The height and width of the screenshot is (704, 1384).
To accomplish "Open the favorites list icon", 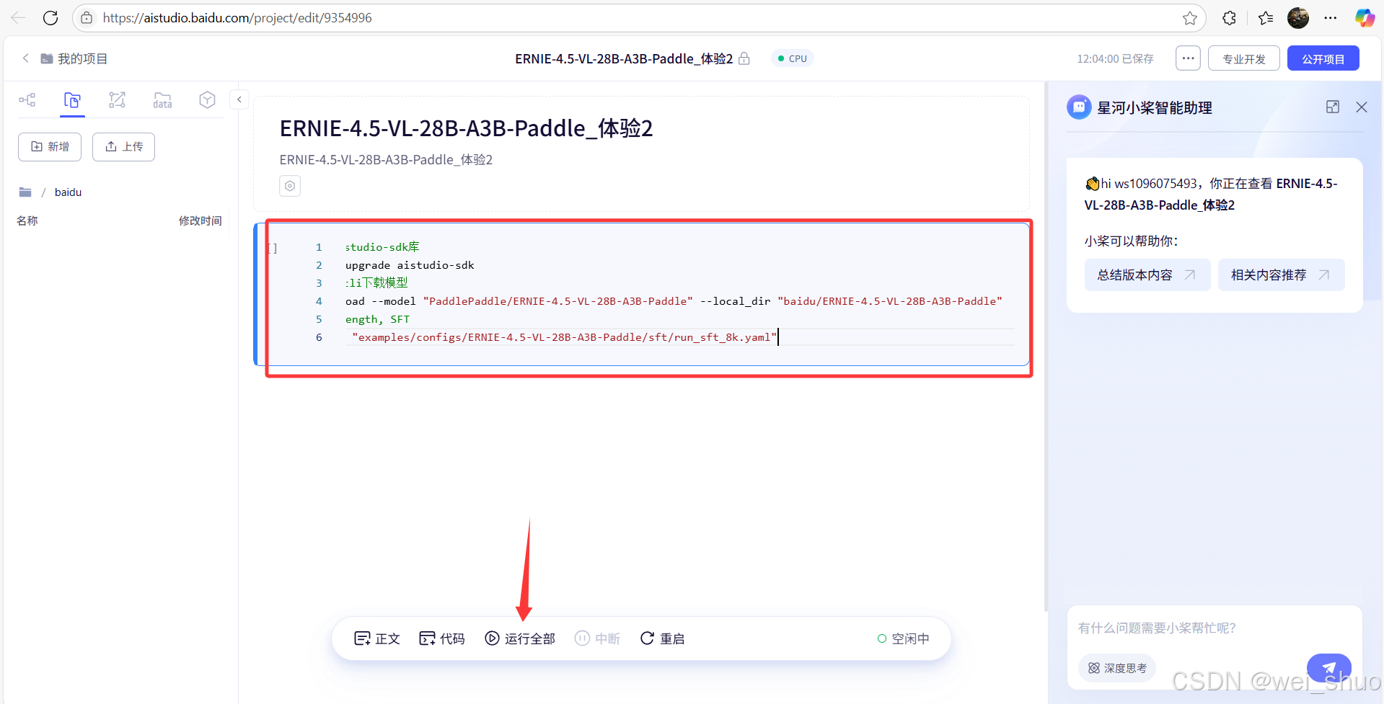I will [1266, 18].
